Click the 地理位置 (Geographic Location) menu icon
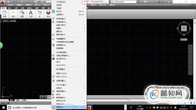196x110 pixels. click(53, 81)
